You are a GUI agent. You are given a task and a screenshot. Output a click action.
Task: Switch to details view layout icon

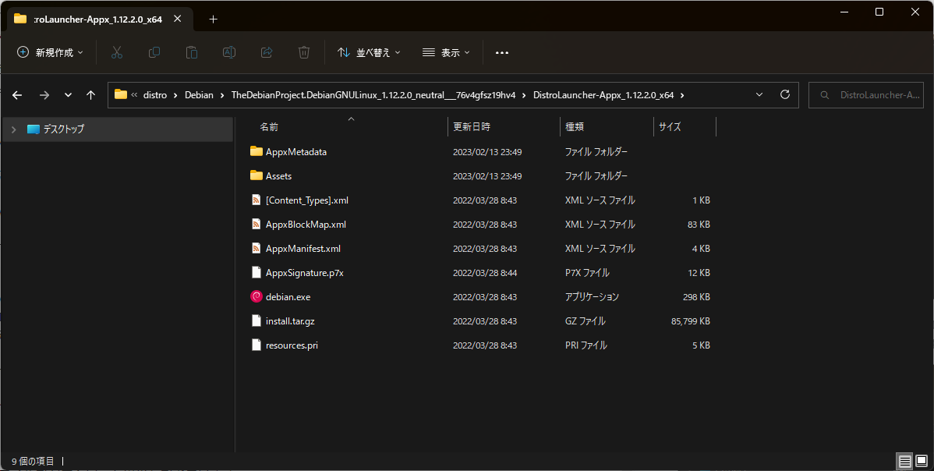click(905, 461)
